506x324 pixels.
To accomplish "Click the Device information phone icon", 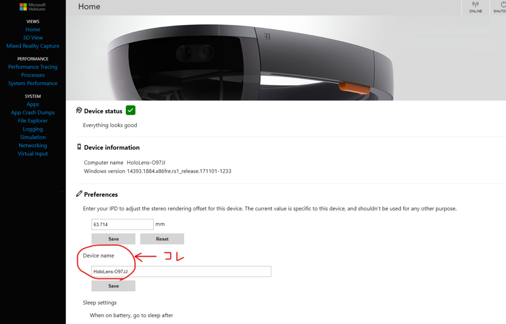I will (79, 147).
